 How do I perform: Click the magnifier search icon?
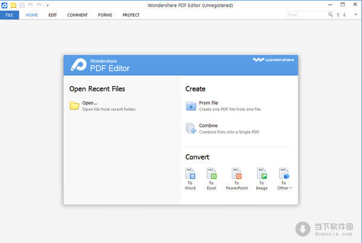pyautogui.click(x=331, y=14)
